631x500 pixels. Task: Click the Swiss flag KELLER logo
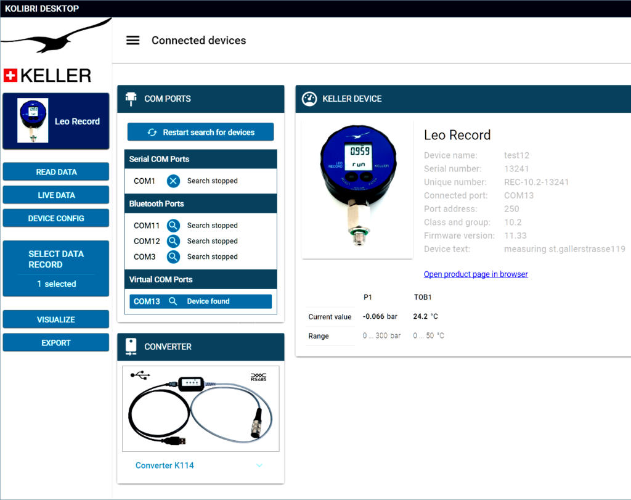coord(47,75)
